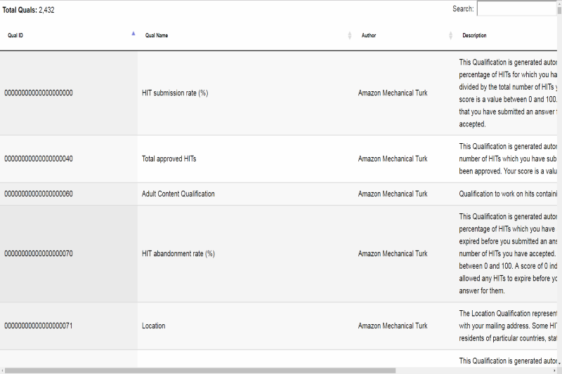Image resolution: width=562 pixels, height=374 pixels.
Task: Click the left arrow of horizontal scrollbar
Action: click(x=3, y=370)
